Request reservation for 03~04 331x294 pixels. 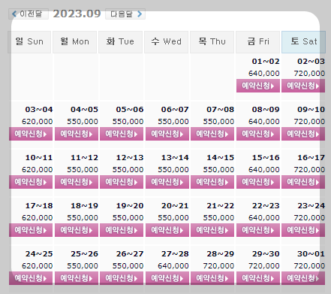pyautogui.click(x=31, y=134)
